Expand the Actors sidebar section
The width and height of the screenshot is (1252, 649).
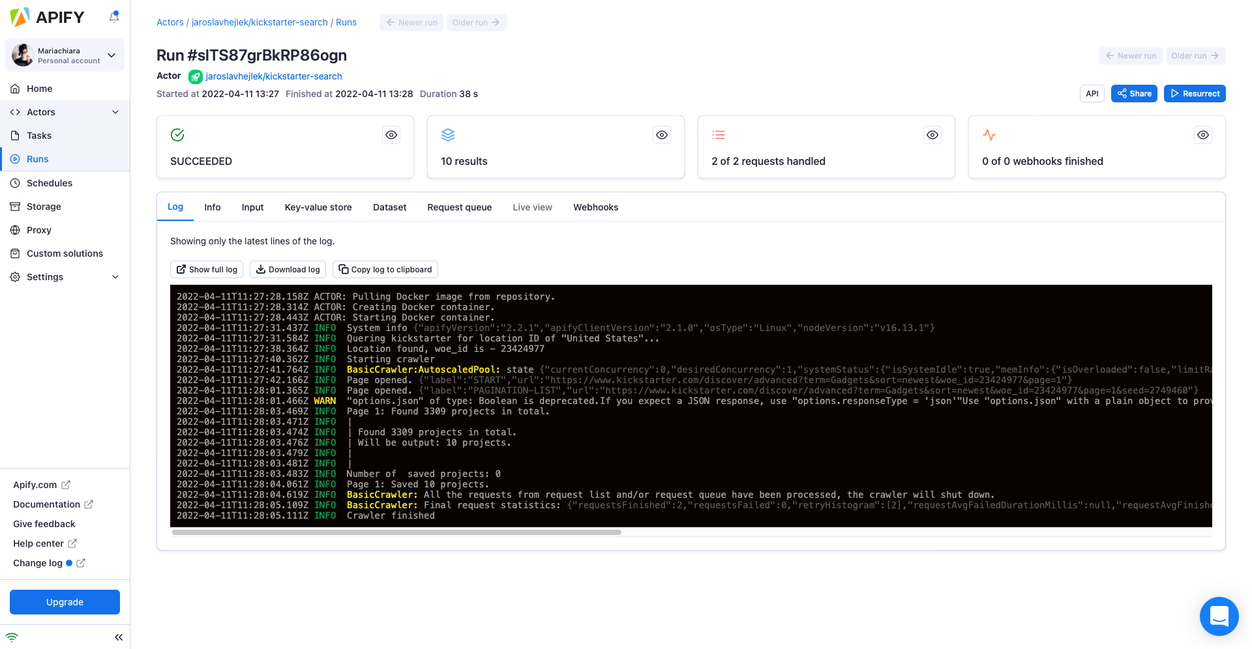pos(115,112)
